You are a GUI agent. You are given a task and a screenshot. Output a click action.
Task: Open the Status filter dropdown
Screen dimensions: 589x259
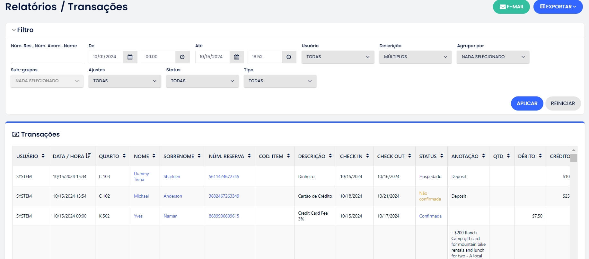tap(202, 81)
